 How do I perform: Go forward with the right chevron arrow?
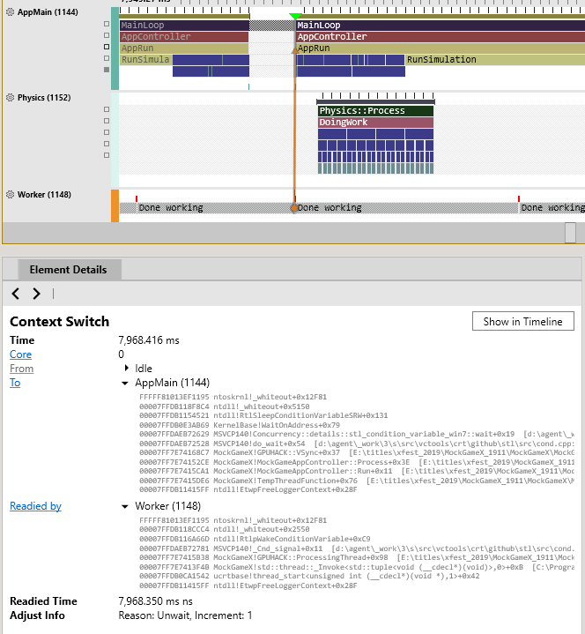(x=36, y=294)
